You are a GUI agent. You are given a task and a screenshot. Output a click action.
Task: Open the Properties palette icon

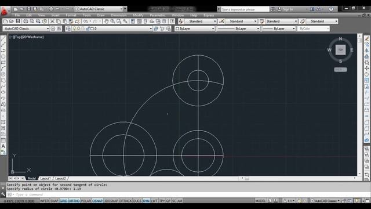point(133,21)
